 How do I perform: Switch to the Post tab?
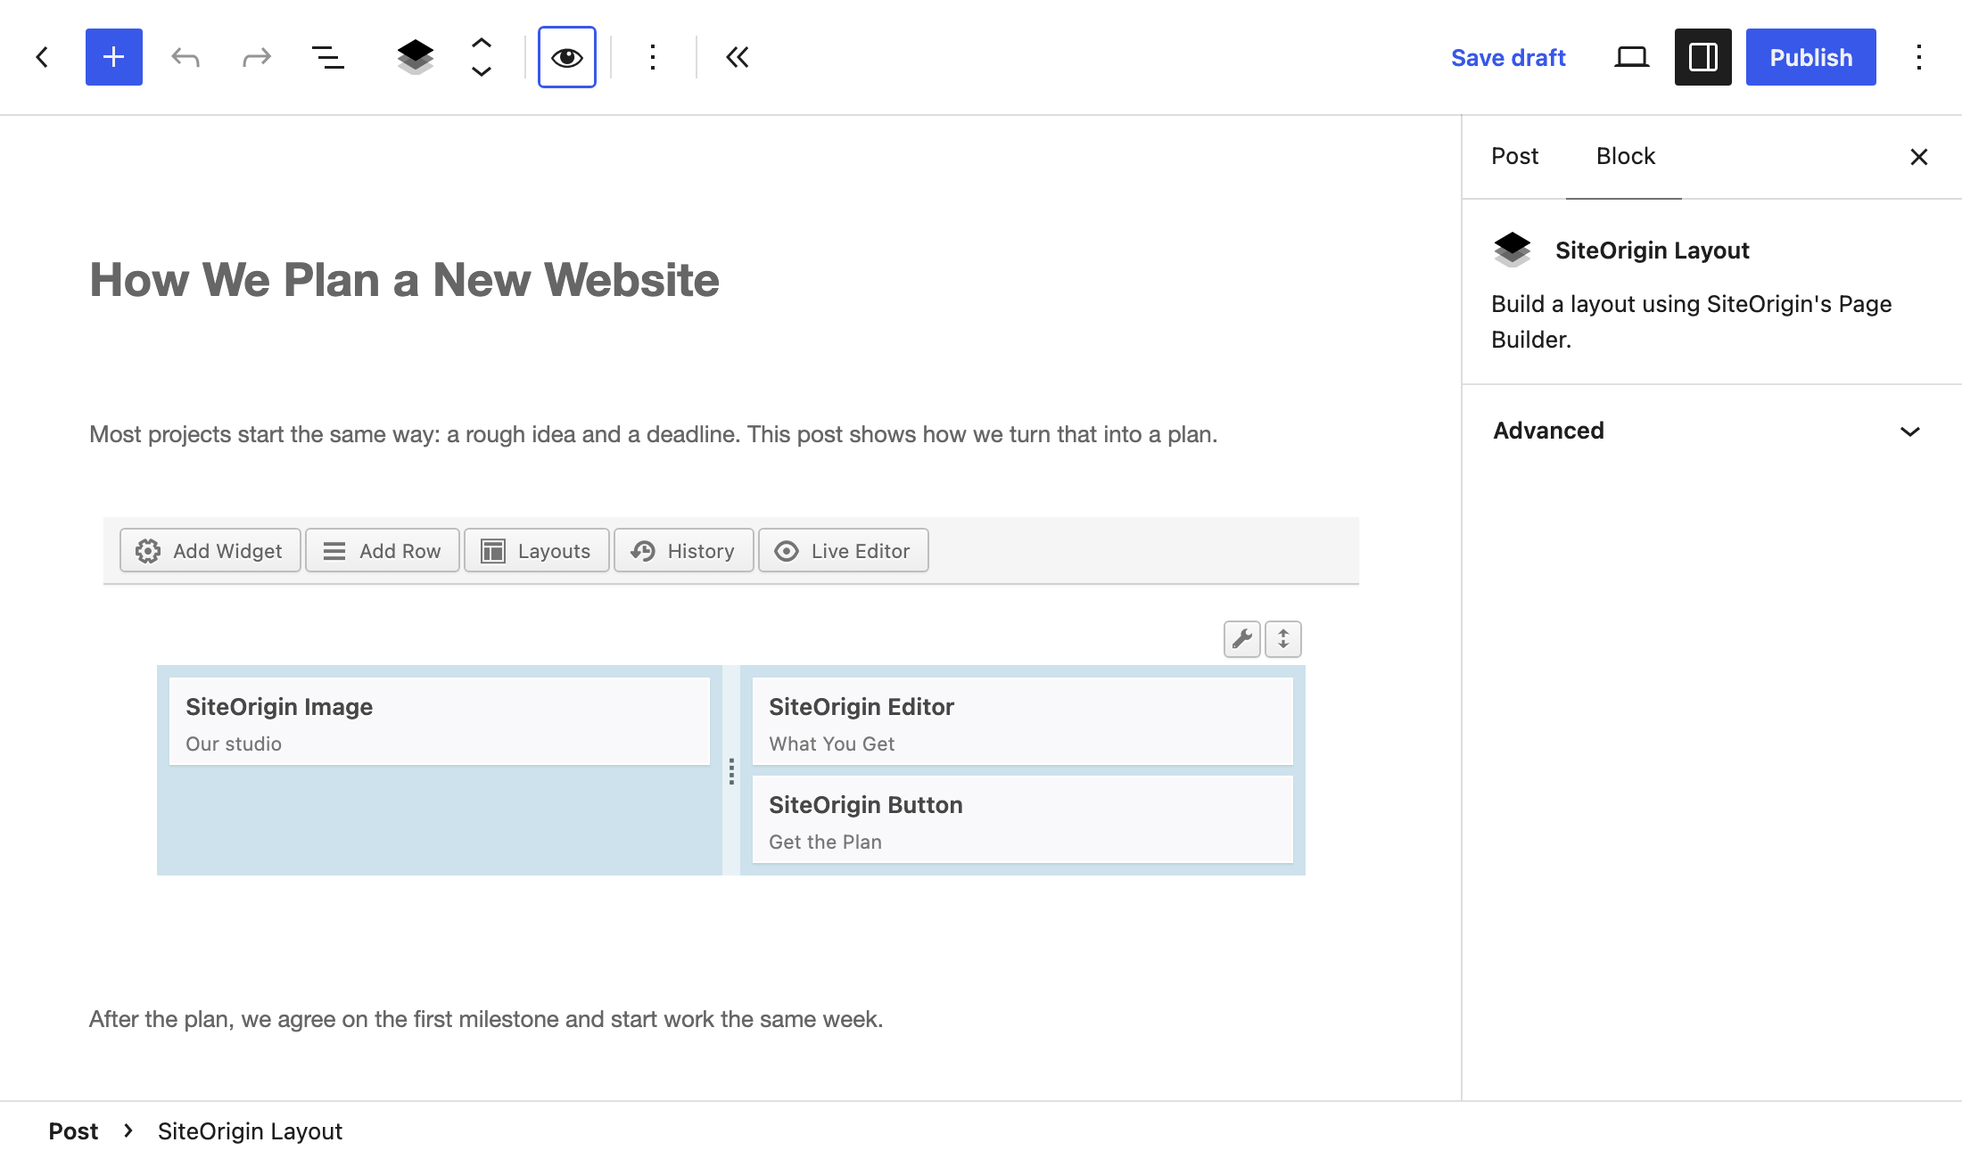point(1514,156)
